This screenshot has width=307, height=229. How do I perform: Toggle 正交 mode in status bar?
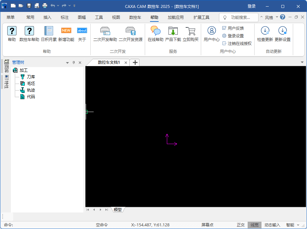coord(241,225)
